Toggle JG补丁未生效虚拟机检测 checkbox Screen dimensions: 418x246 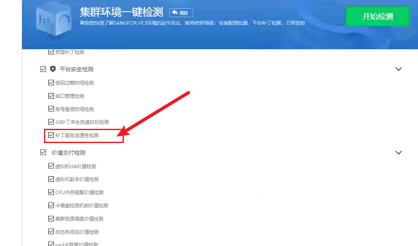click(x=51, y=121)
